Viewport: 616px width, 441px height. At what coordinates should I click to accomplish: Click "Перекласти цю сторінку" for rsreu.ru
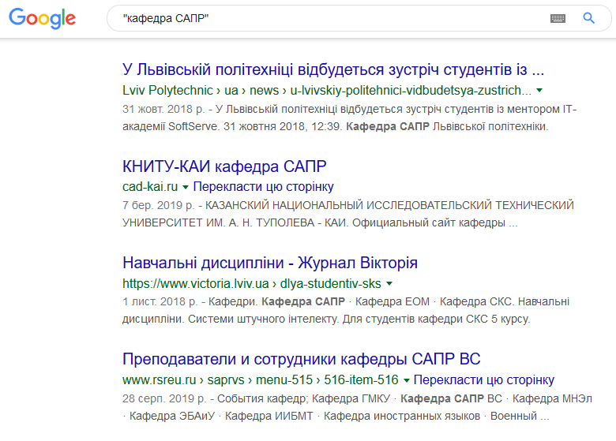[x=484, y=379]
